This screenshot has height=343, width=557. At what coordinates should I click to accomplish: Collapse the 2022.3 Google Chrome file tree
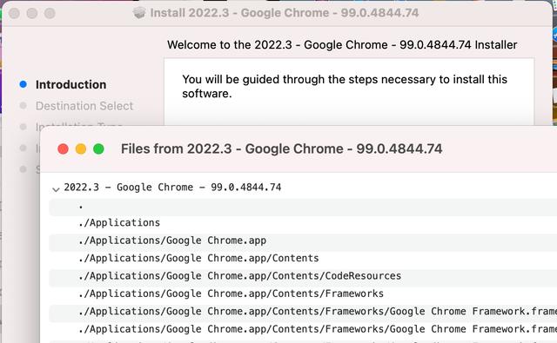pos(56,188)
